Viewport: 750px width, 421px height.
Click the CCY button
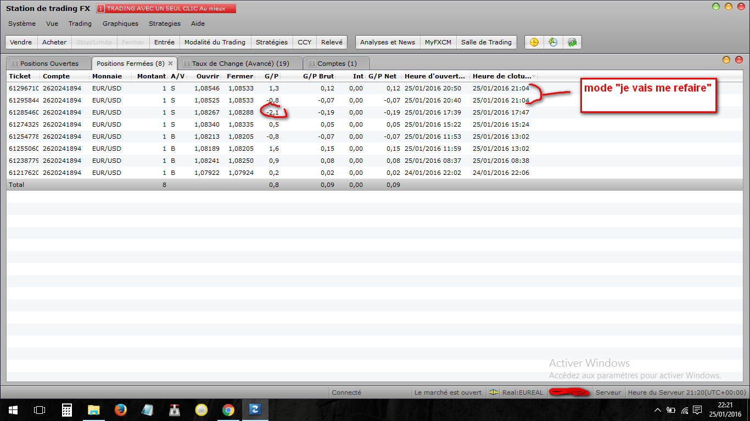pos(304,42)
